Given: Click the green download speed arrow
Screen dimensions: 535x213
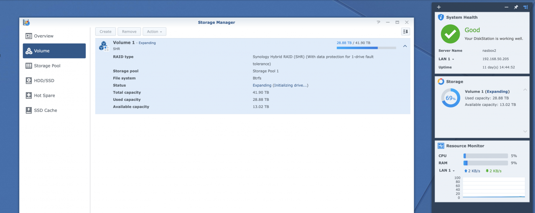Looking at the screenshot, I should (x=487, y=171).
